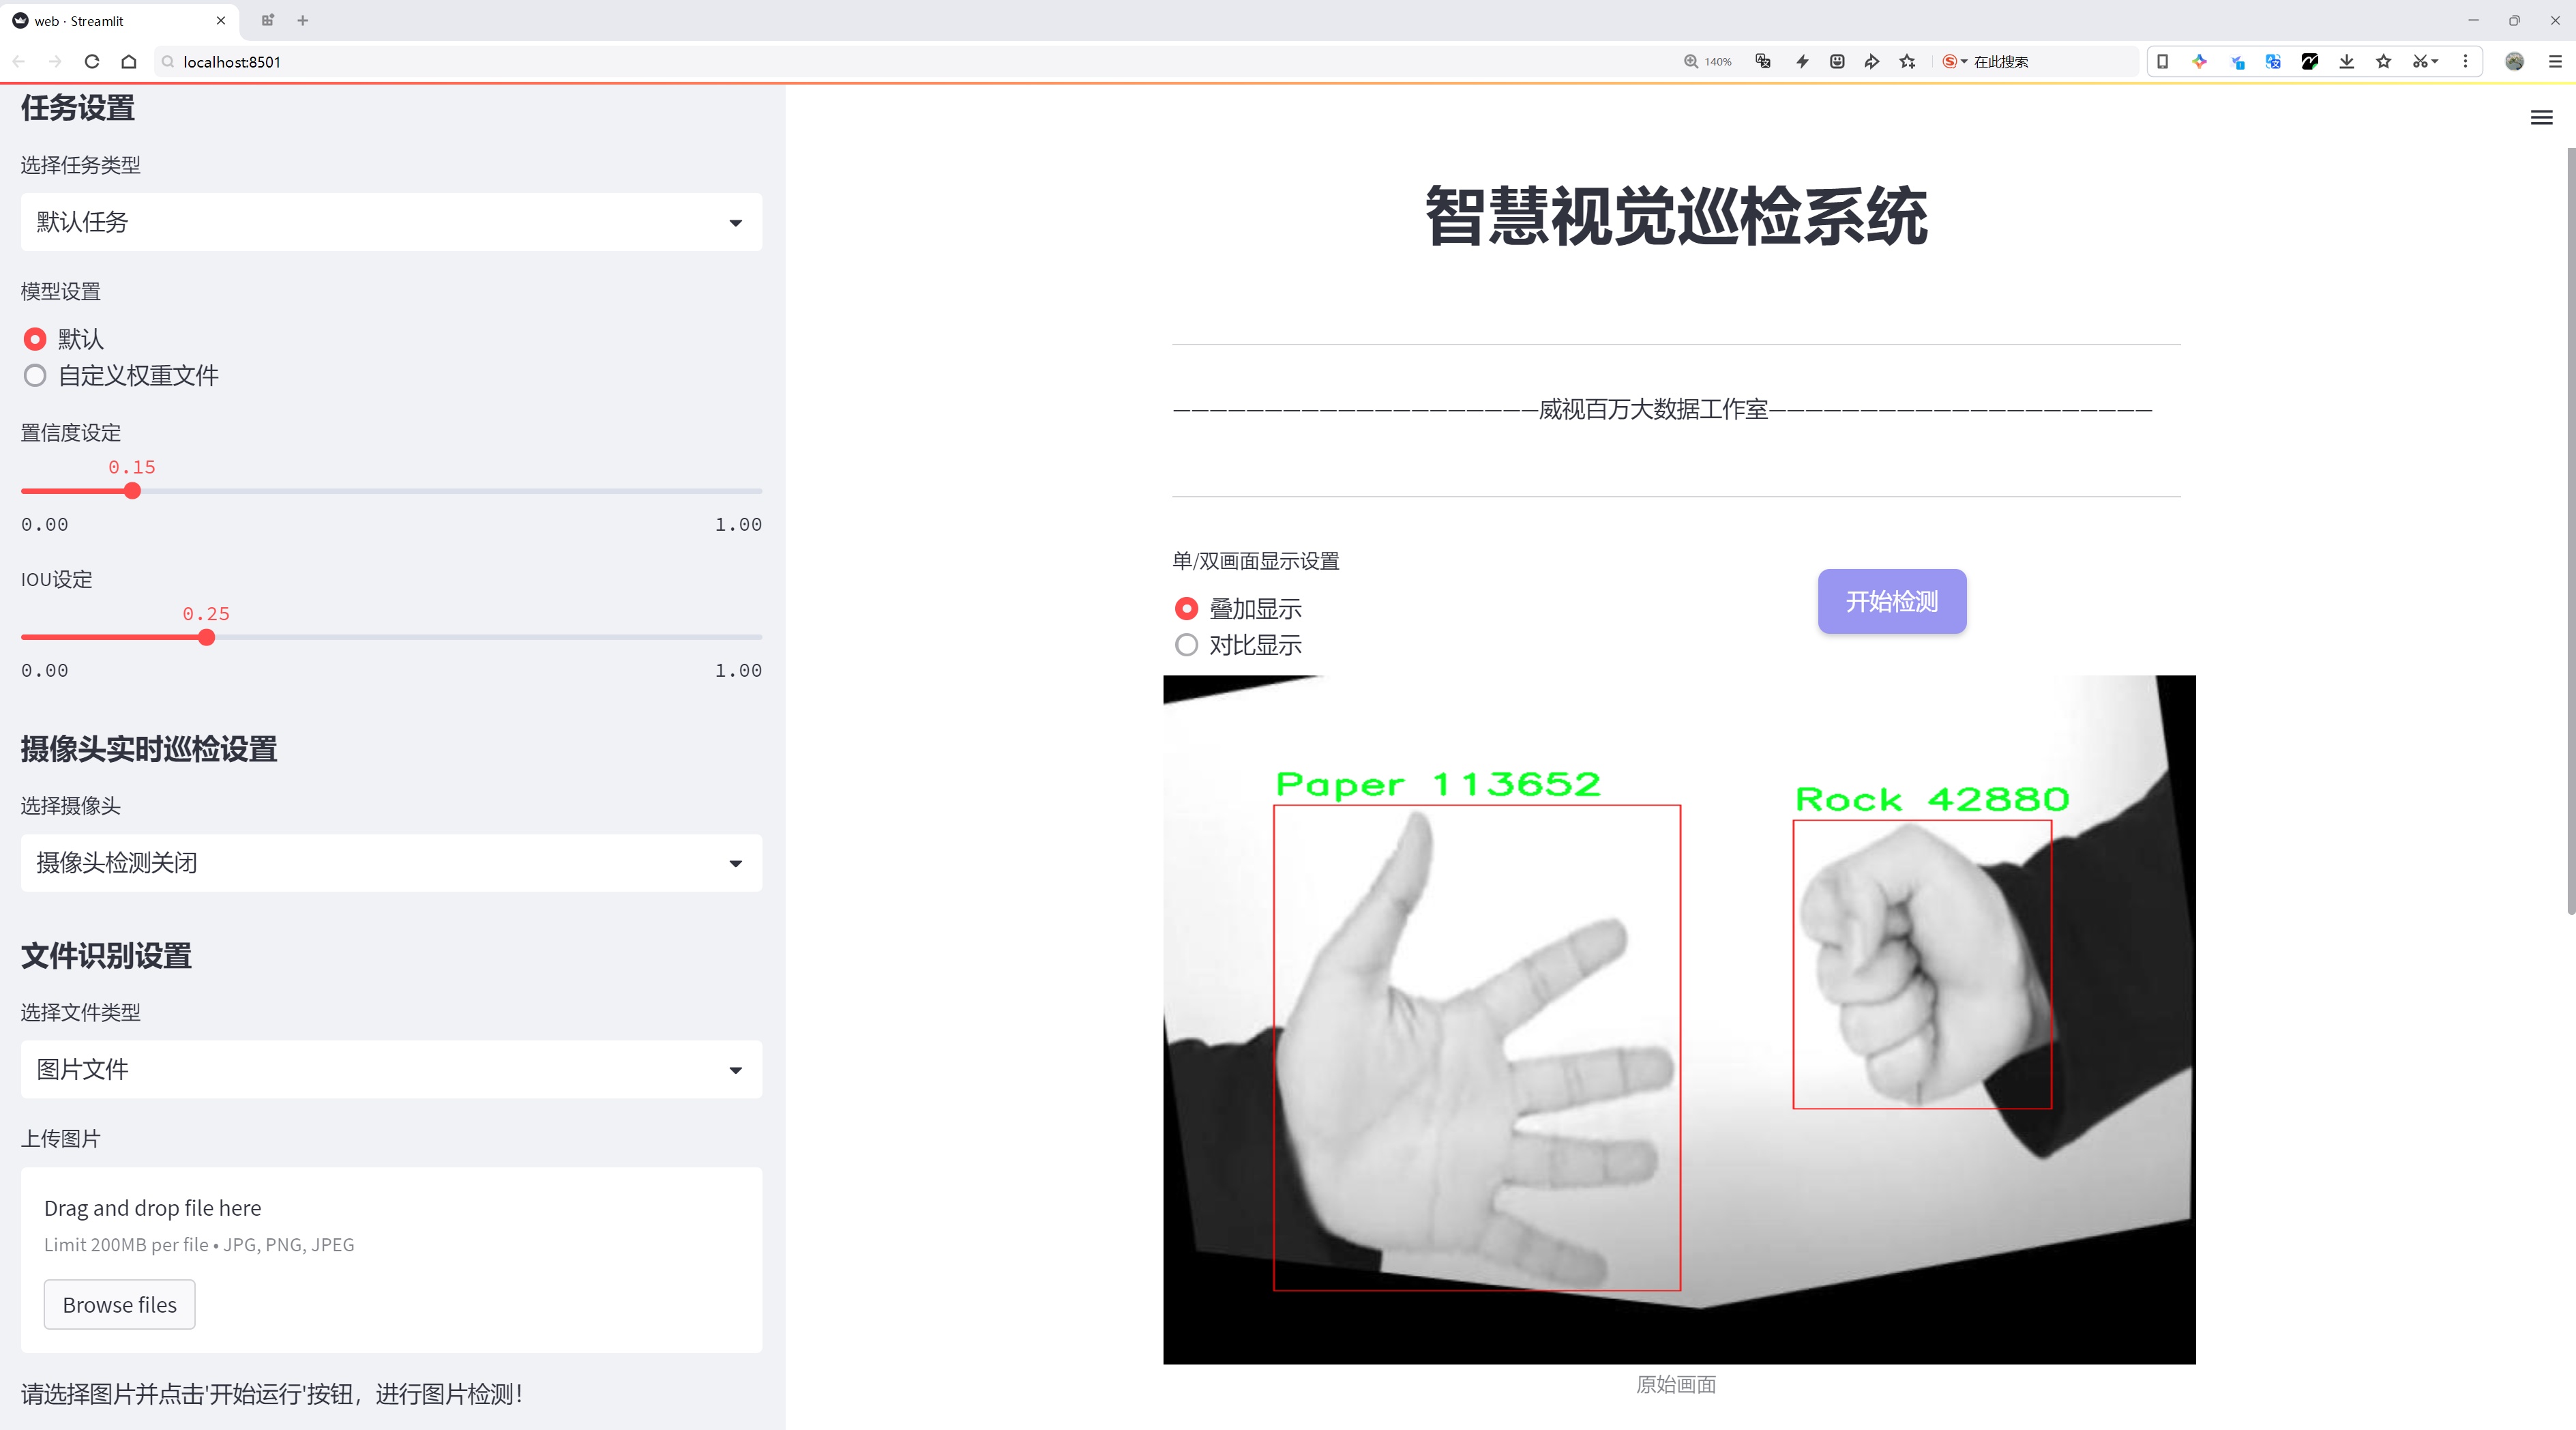Image resolution: width=2576 pixels, height=1430 pixels.
Task: Click the IOU设定 slider handle
Action: pos(206,638)
